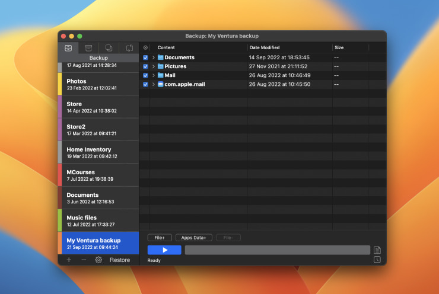Sort by the Size column header
439x294 pixels.
[339, 47]
